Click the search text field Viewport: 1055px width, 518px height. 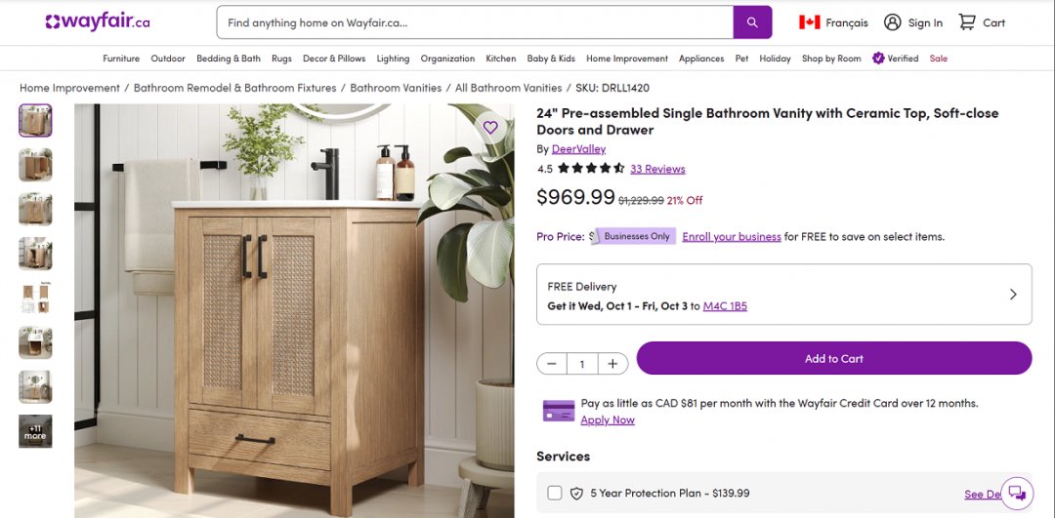[474, 22]
